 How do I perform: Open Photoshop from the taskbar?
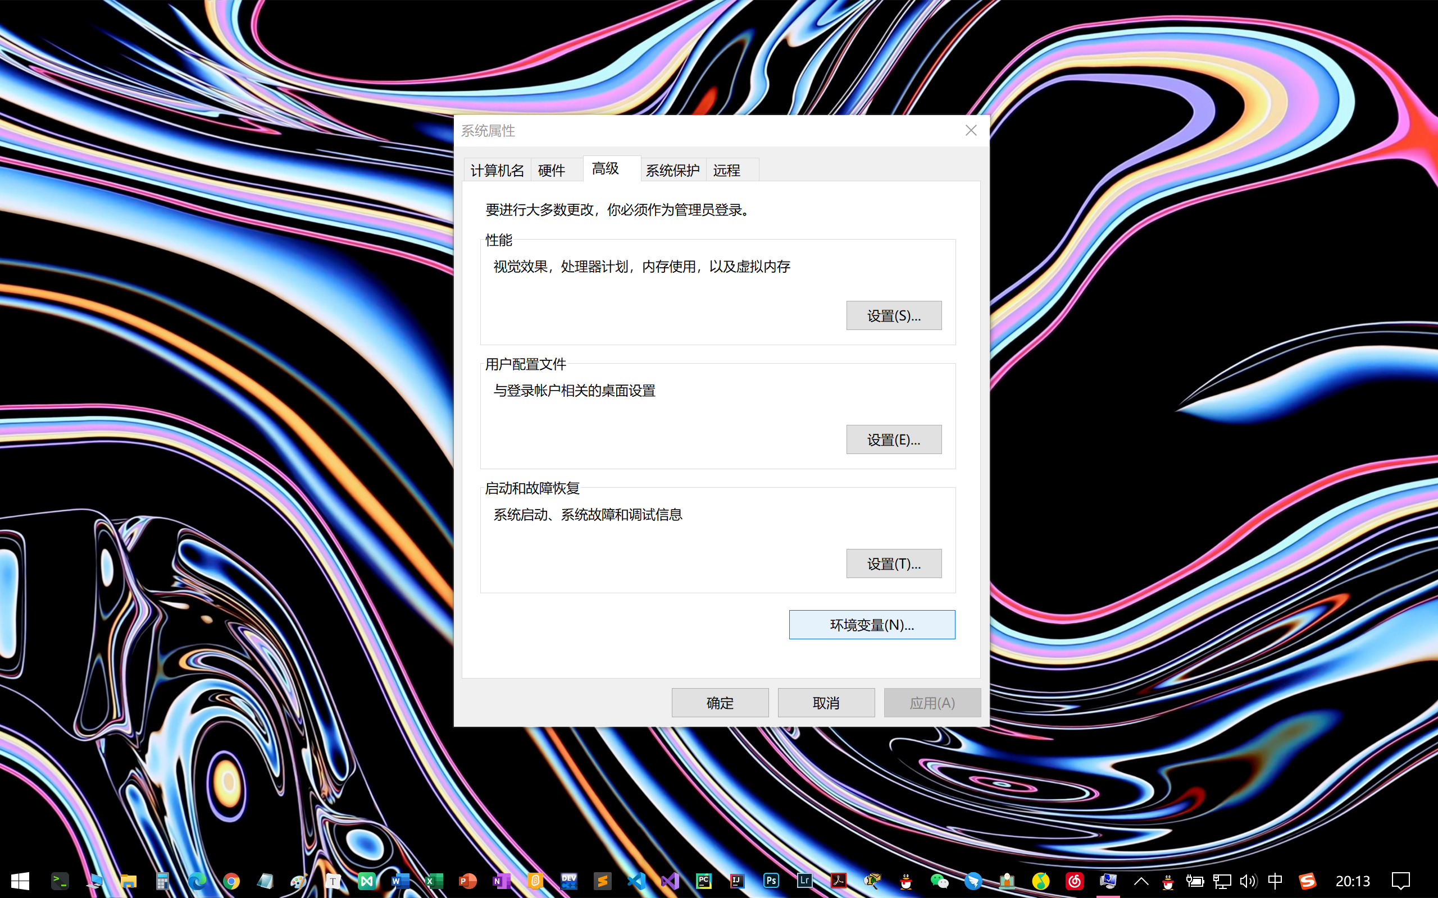click(771, 881)
